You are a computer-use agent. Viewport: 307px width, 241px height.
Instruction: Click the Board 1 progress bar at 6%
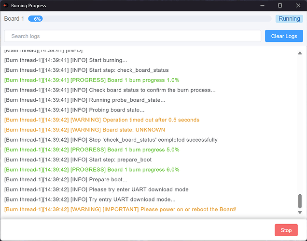150,19
